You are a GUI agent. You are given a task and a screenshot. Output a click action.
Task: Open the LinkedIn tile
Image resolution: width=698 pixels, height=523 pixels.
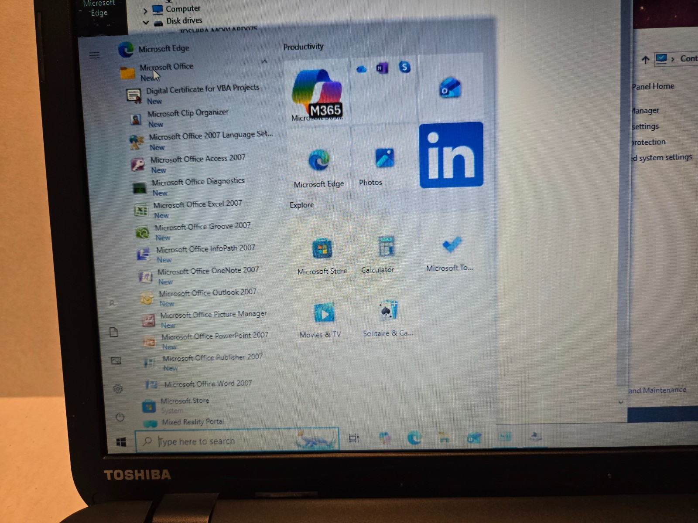451,155
